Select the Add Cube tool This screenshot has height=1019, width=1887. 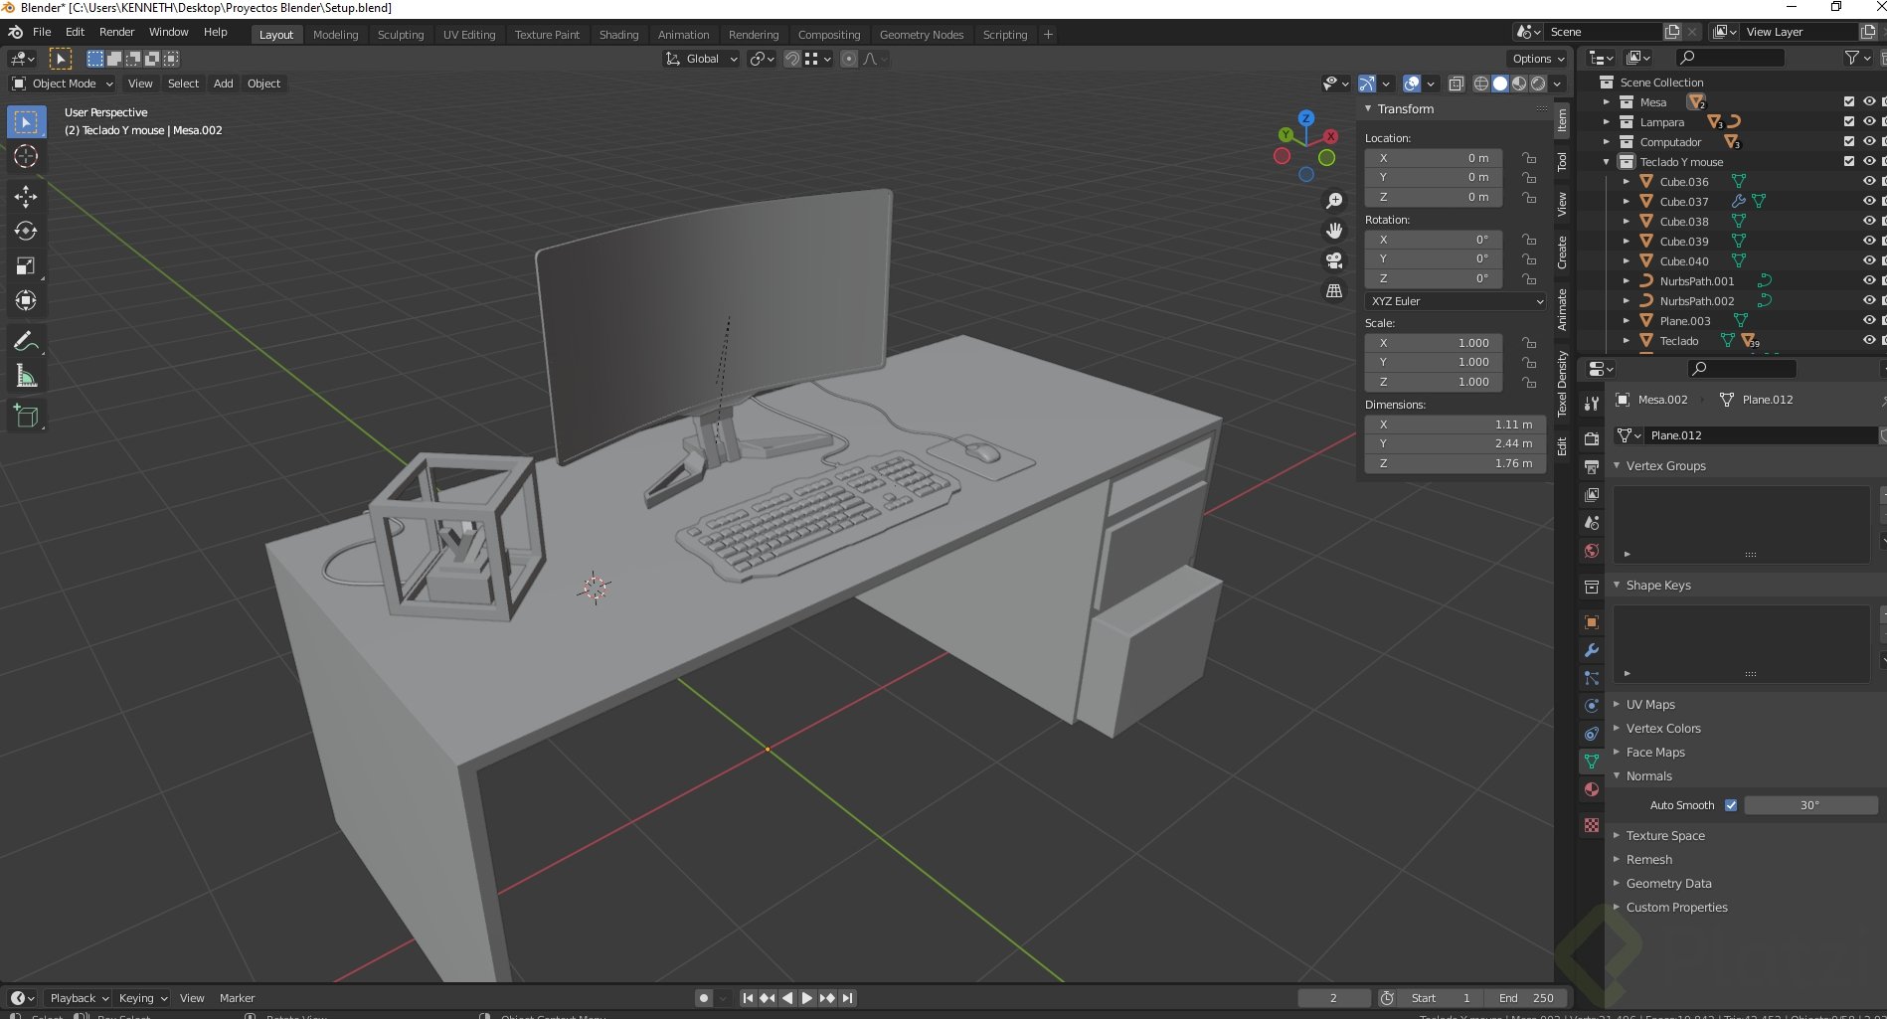pos(25,416)
